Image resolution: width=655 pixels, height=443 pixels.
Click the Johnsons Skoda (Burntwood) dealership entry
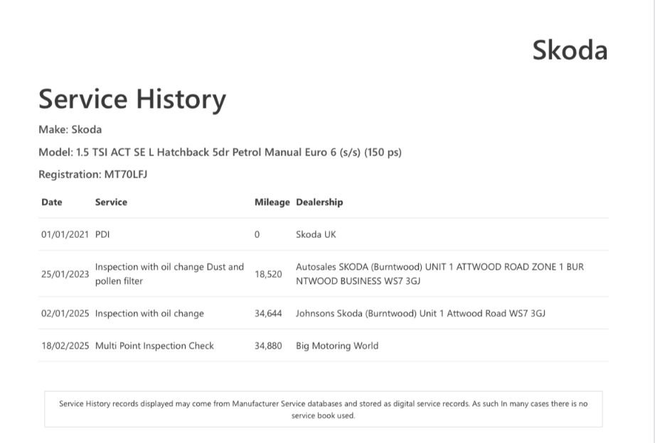[x=420, y=313]
